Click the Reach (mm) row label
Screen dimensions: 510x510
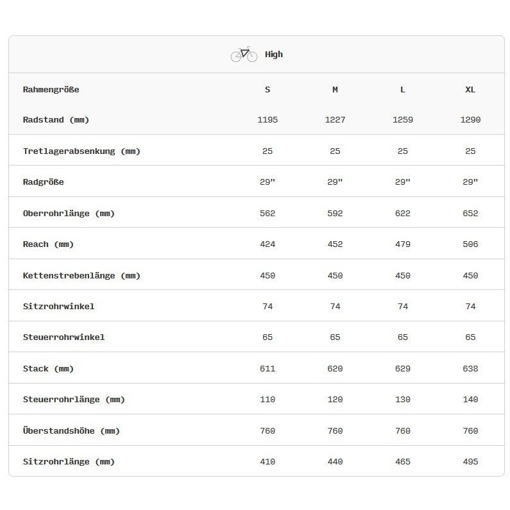click(x=48, y=244)
